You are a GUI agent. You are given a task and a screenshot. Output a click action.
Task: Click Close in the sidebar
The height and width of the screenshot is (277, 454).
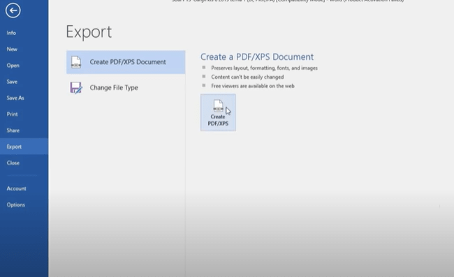coord(13,163)
